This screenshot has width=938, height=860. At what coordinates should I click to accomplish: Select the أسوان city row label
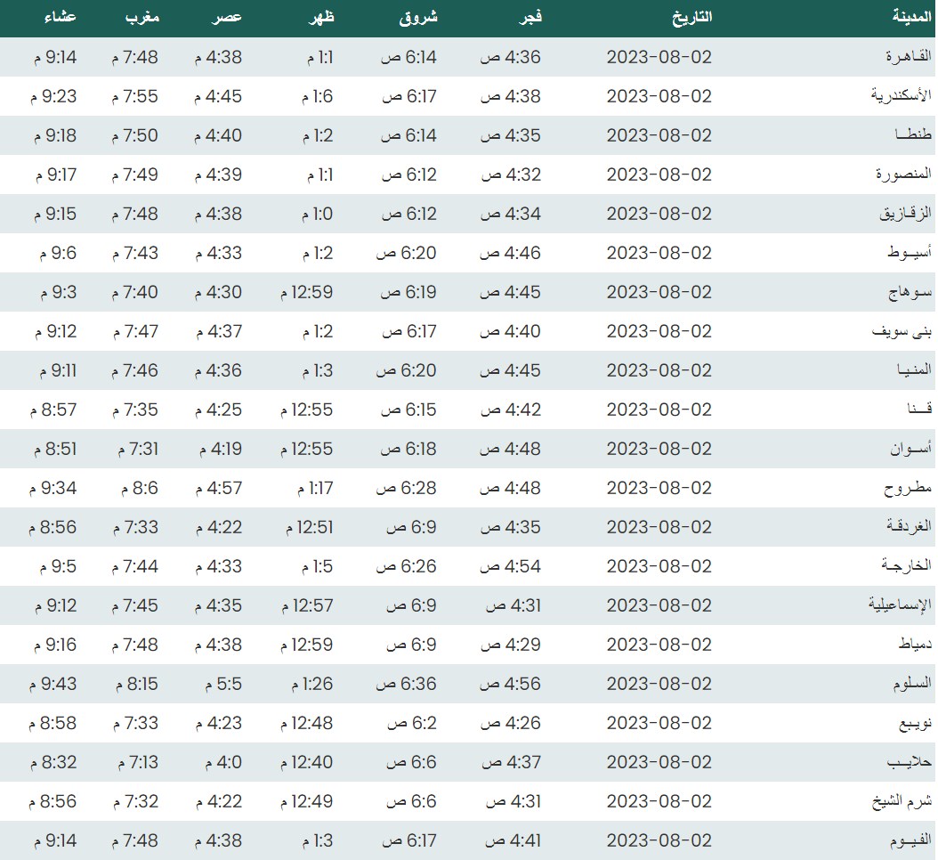907,449
